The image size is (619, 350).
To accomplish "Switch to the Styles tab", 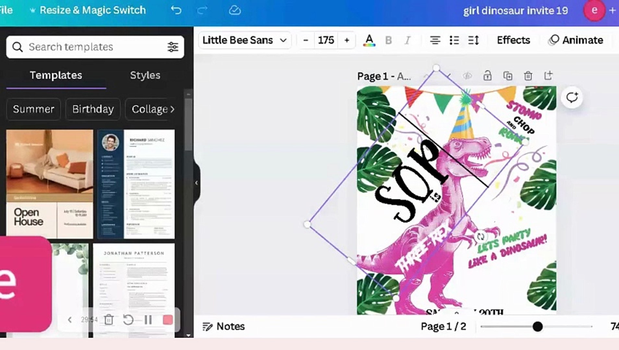I will (x=145, y=76).
